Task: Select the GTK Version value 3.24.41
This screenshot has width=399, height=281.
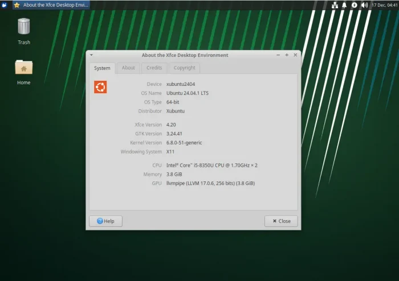Action: (174, 134)
